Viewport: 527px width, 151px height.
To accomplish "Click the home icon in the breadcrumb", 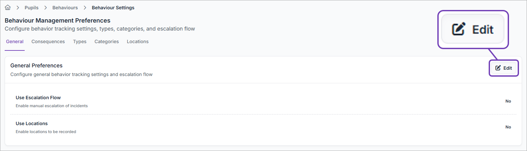I will 8,8.
